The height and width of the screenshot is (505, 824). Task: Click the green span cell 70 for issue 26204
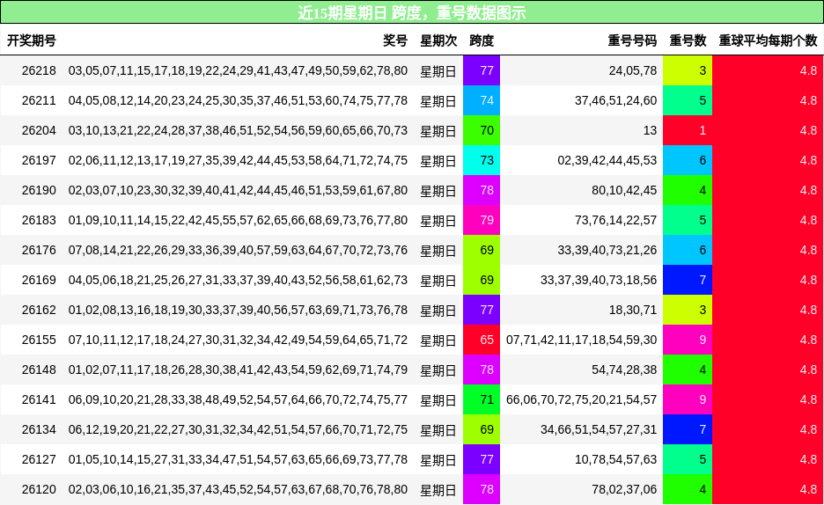coord(482,131)
